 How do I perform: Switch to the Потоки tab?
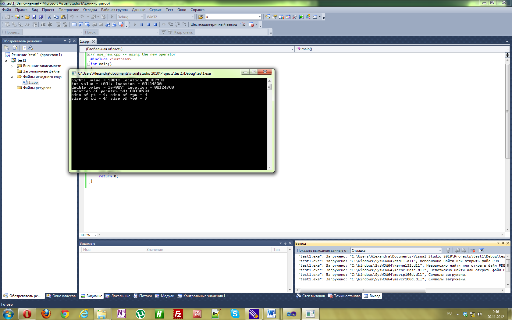pos(143,296)
